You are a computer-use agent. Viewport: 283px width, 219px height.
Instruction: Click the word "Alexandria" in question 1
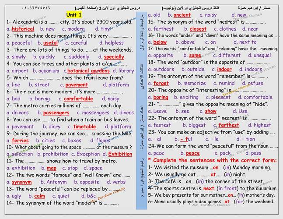25,22
